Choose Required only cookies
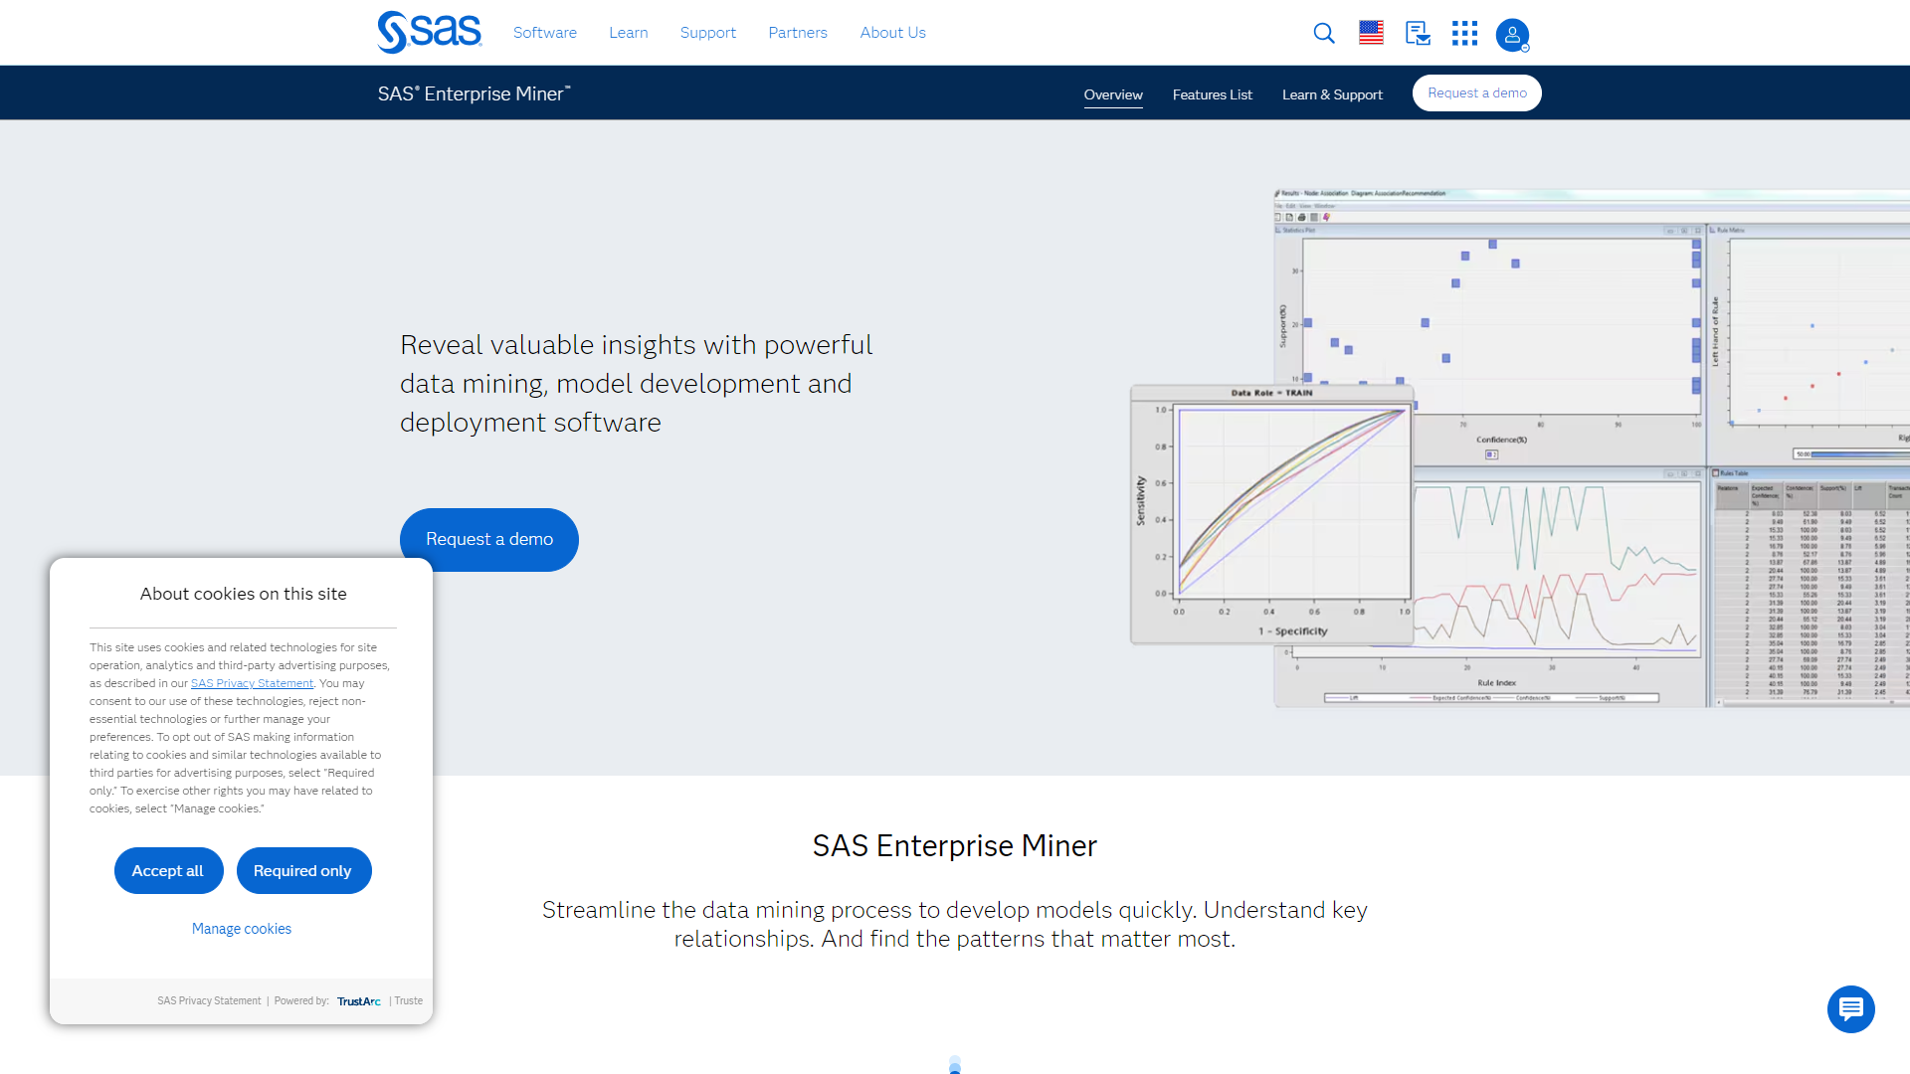The image size is (1910, 1074). pyautogui.click(x=303, y=870)
